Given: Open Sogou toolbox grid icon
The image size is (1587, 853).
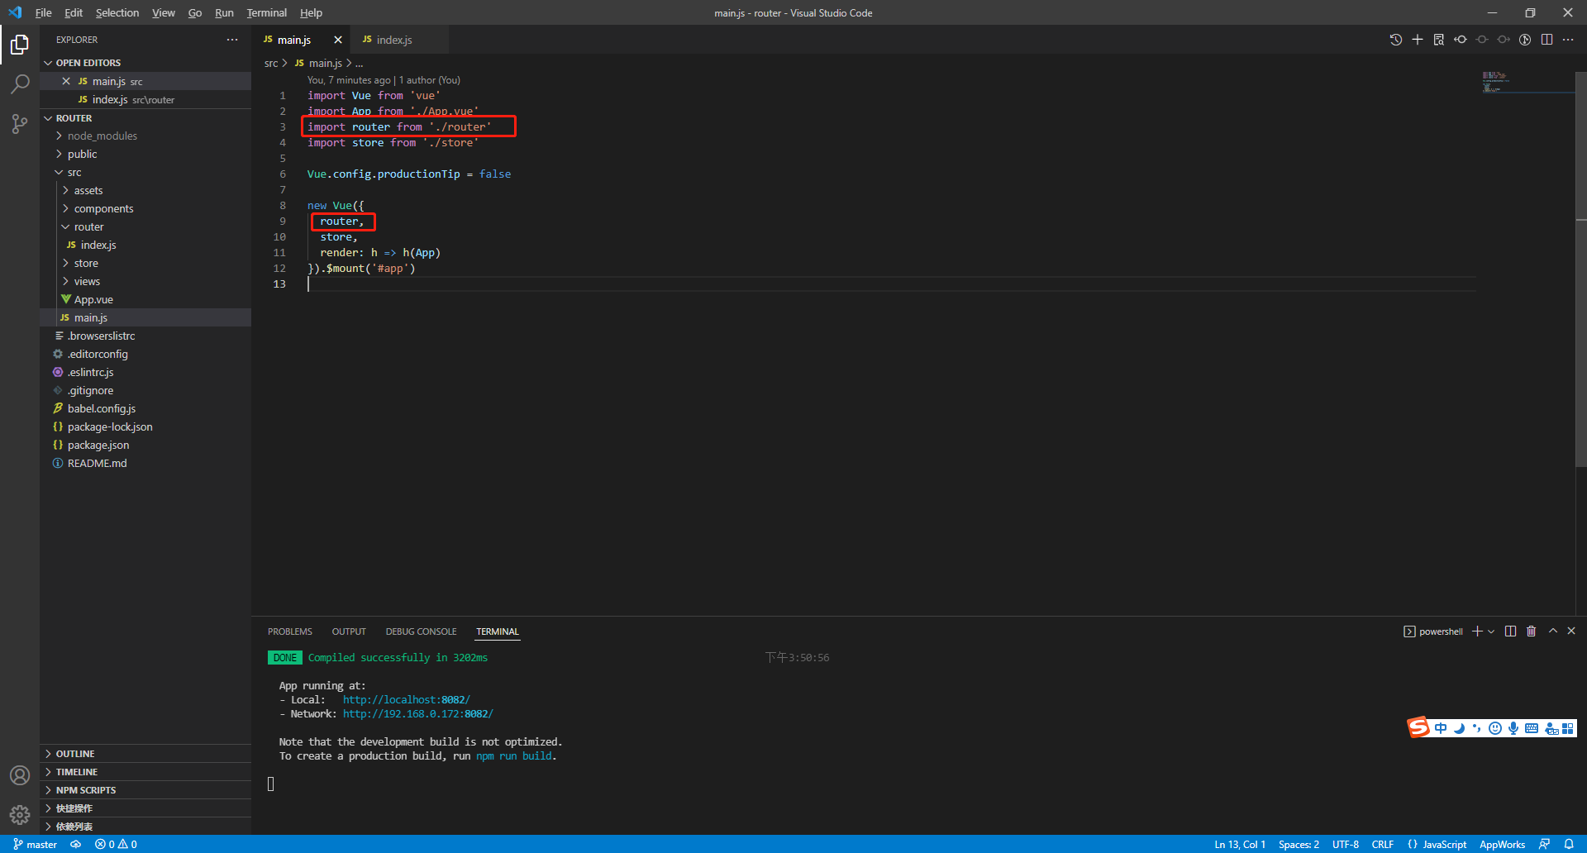Looking at the screenshot, I should (1568, 728).
